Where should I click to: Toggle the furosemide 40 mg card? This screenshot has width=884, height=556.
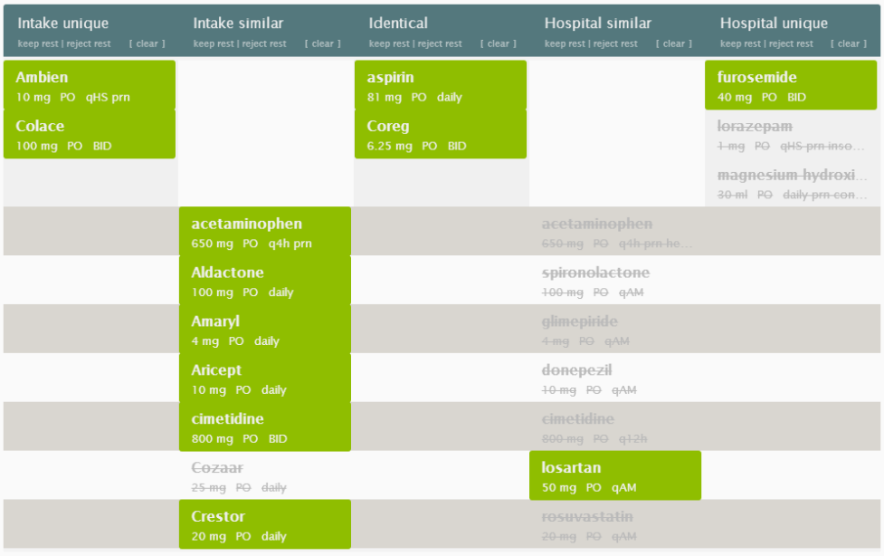click(x=791, y=86)
